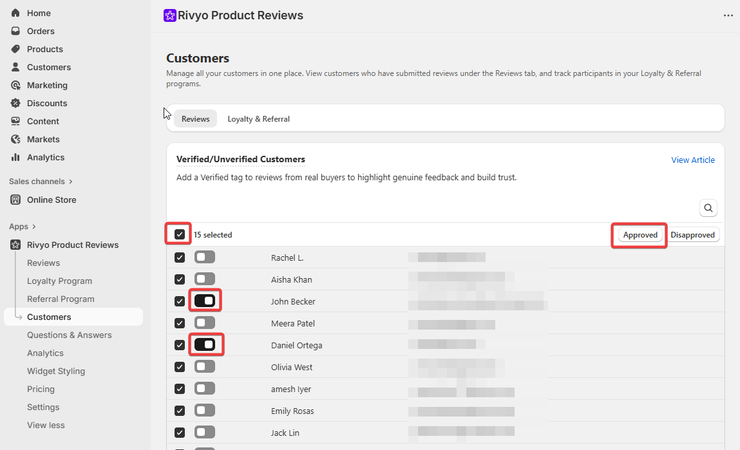Enable verified toggle for amesh Iyer
740x450 pixels.
pyautogui.click(x=205, y=388)
